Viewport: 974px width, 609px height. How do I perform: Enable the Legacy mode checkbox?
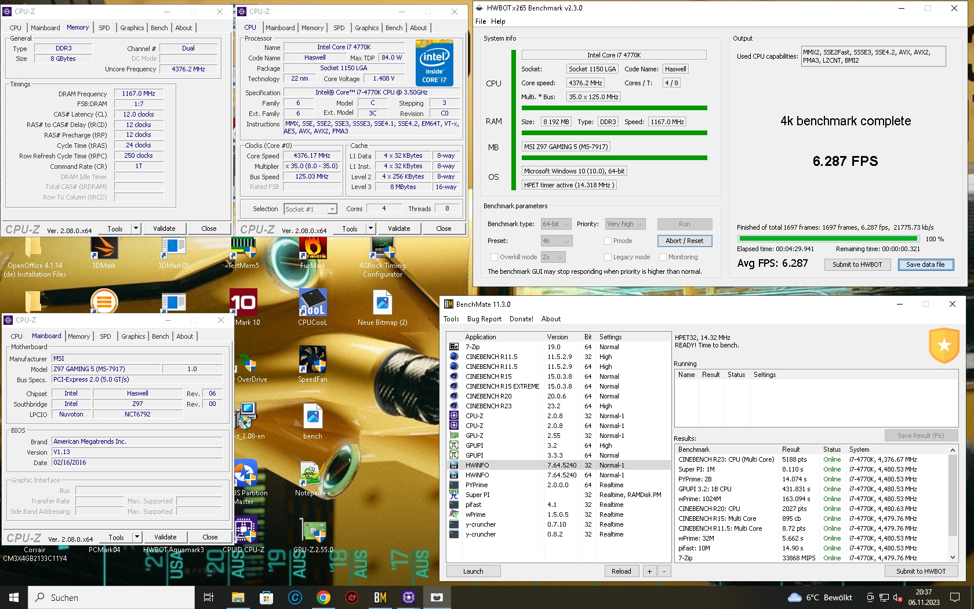608,257
